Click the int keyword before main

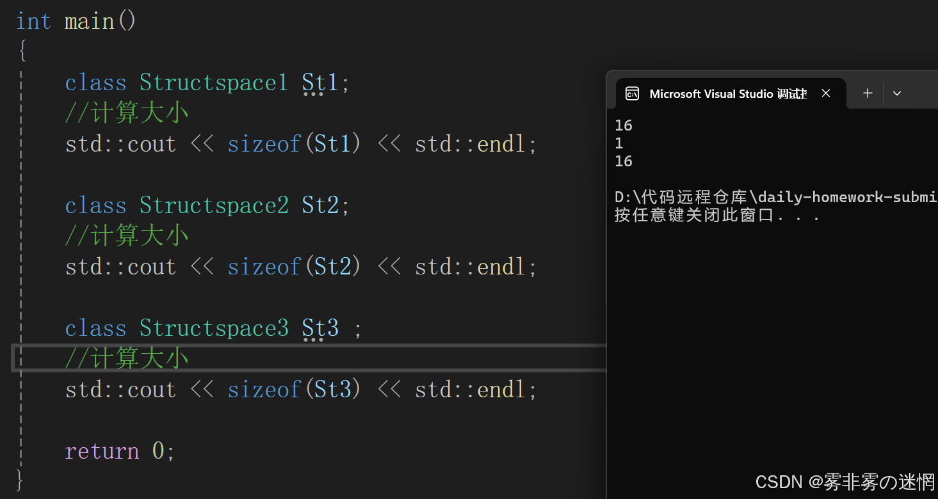(x=33, y=21)
